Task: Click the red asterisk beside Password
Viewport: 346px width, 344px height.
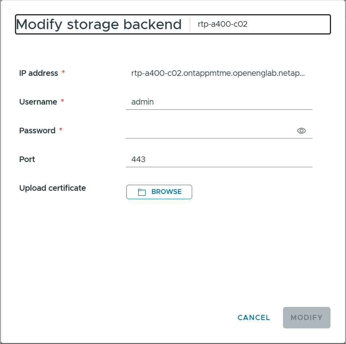Action: [x=61, y=129]
